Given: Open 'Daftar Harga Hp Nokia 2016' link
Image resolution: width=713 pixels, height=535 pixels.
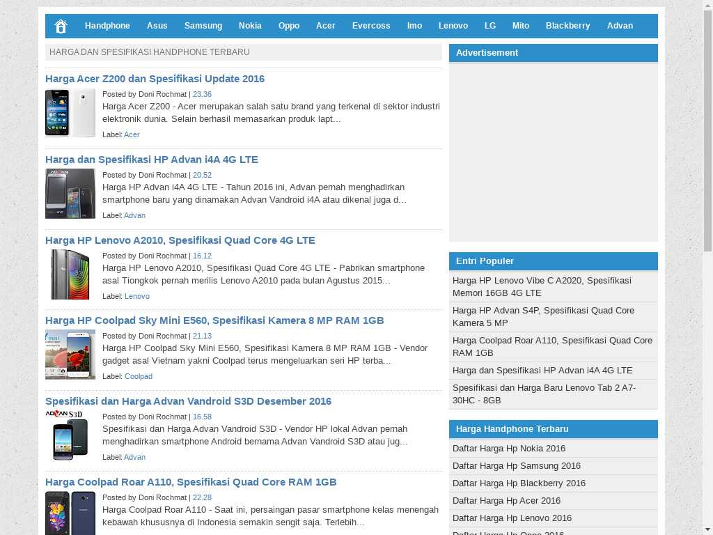Looking at the screenshot, I should 508,449.
